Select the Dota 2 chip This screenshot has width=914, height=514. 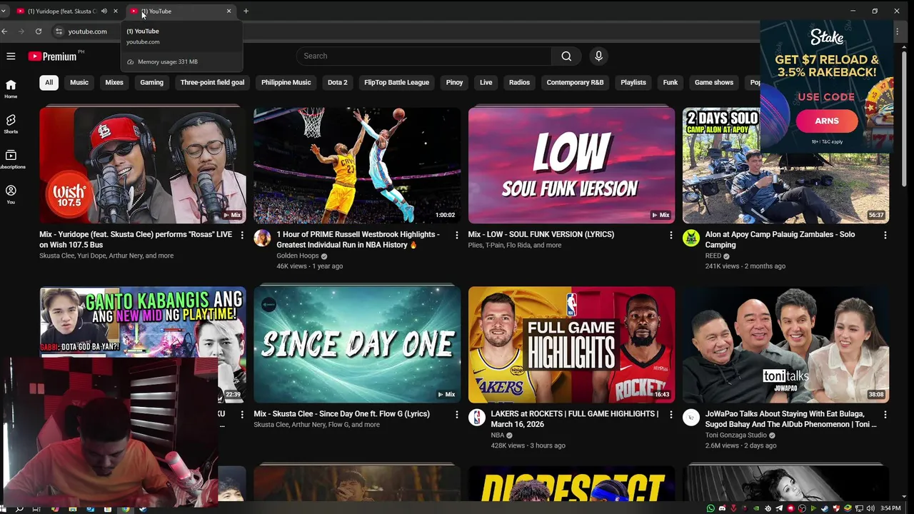tap(337, 82)
